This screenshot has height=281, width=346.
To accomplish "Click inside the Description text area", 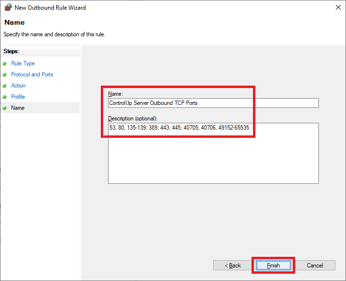I will [213, 155].
